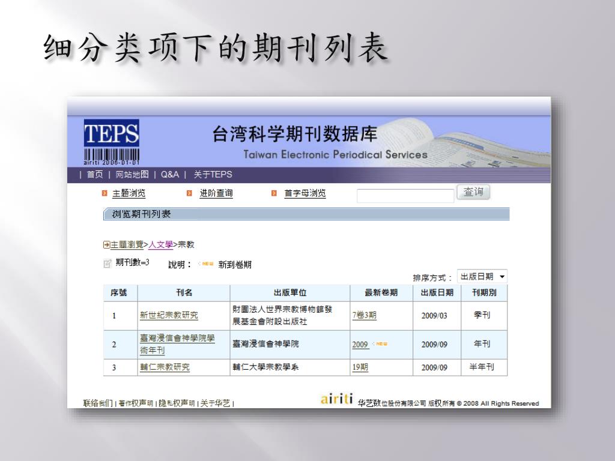Click the orange arrow icon beside 主题浏览
The width and height of the screenshot is (615, 461).
105,193
